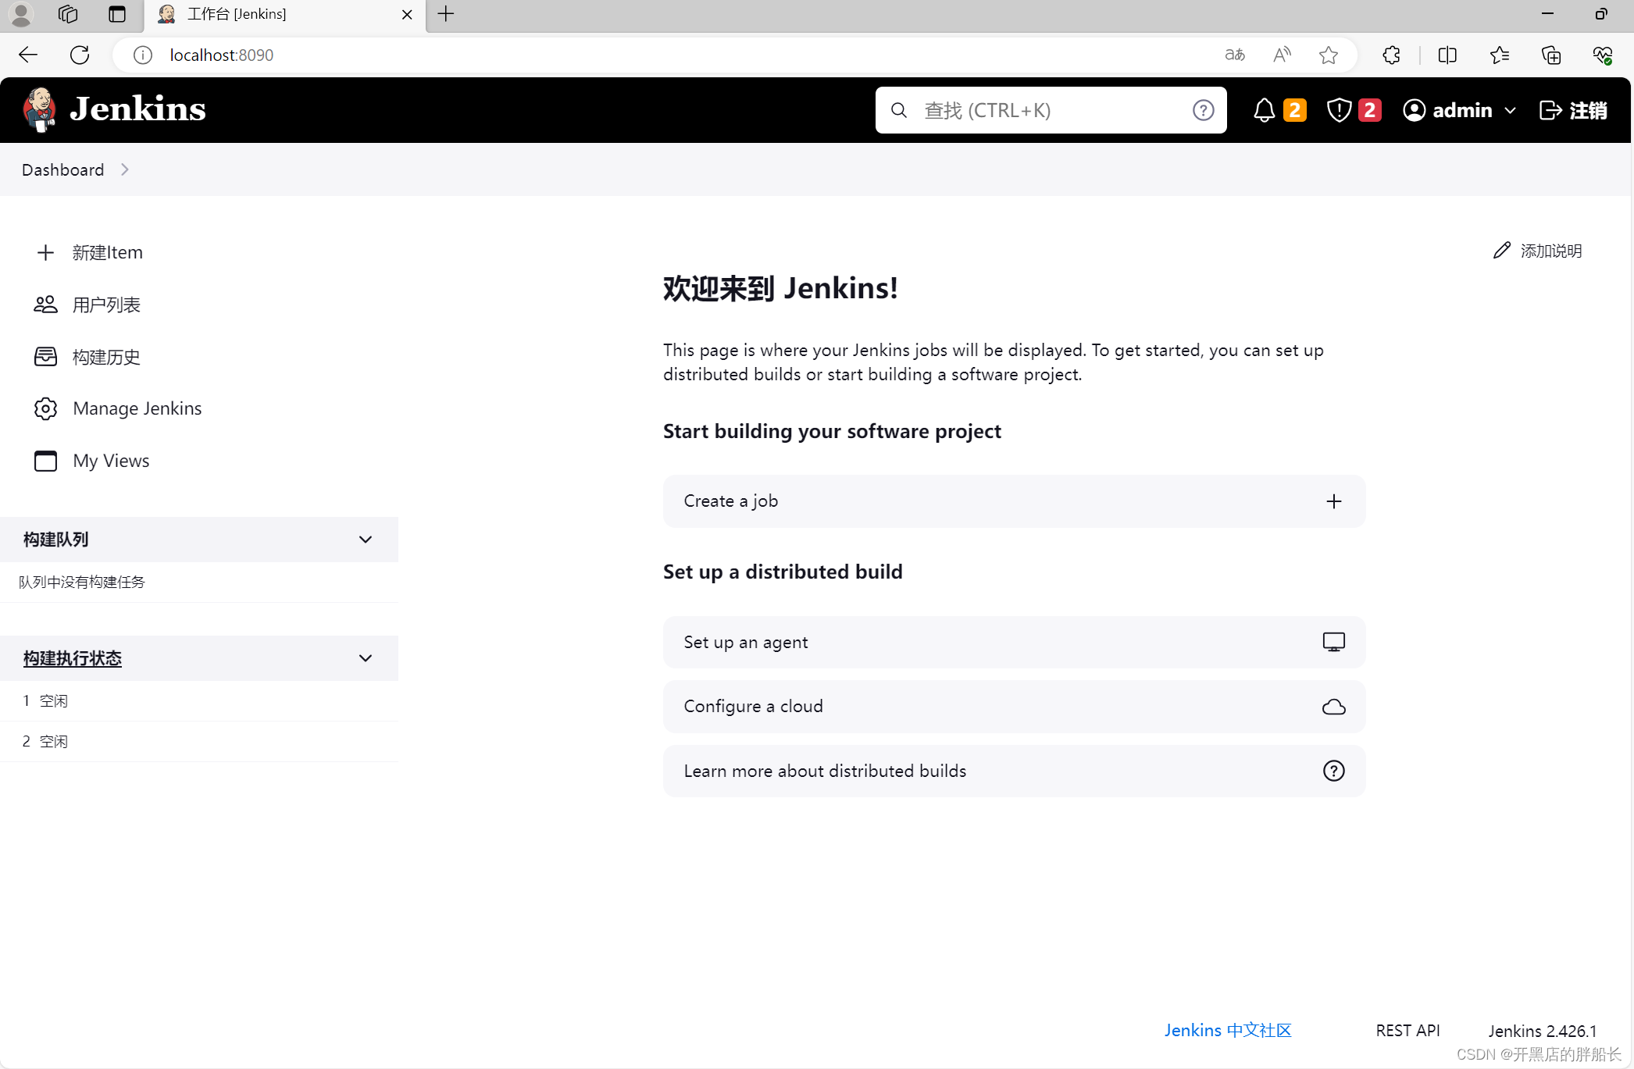Collapse the 构建队列 build queue panel

365,540
